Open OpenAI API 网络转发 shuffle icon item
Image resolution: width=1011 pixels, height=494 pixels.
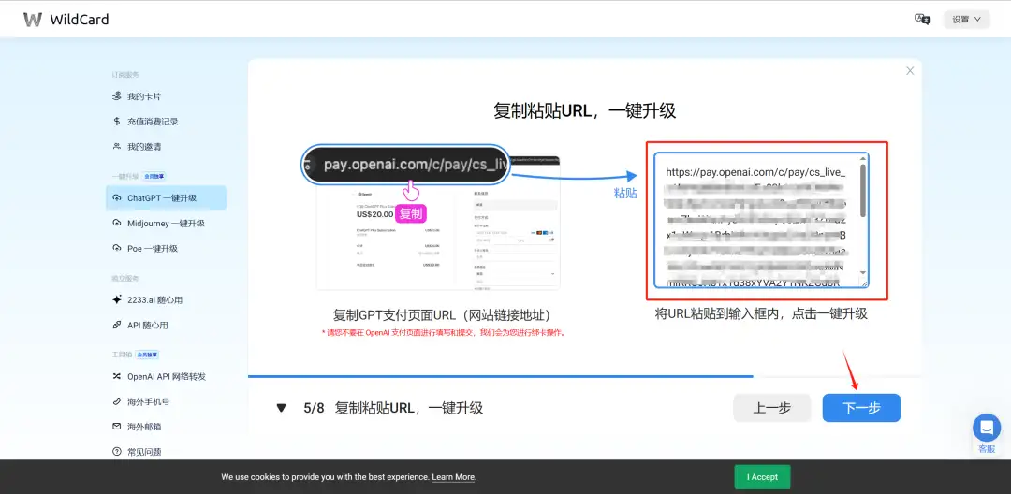[x=117, y=376]
